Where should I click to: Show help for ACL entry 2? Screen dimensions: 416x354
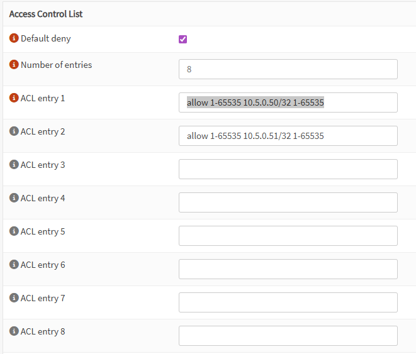(x=14, y=131)
